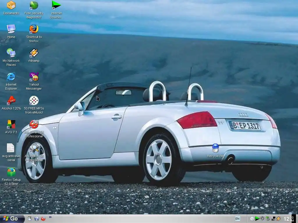
Task: Click the gray round tray icon
Action: tap(262, 218)
